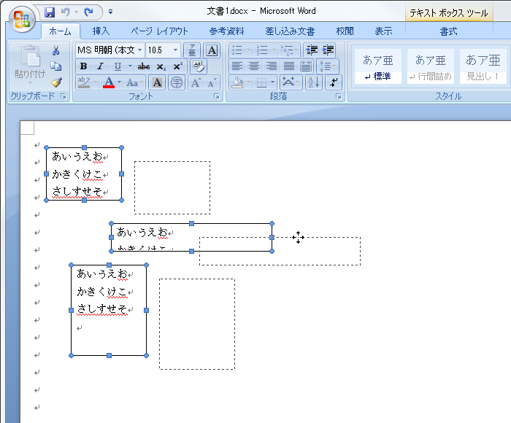This screenshot has height=423, width=511.
Task: Increase paragraph indent
Action: point(328,50)
